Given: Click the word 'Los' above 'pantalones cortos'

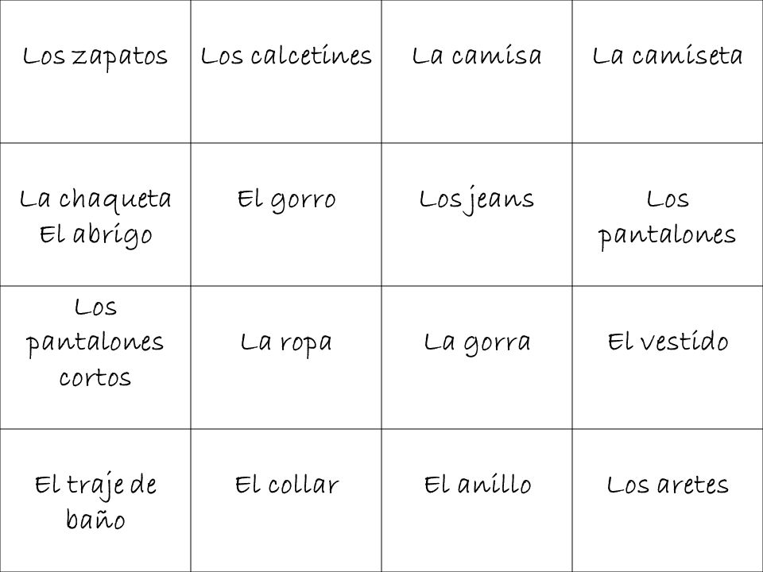Looking at the screenshot, I should coord(96,307).
